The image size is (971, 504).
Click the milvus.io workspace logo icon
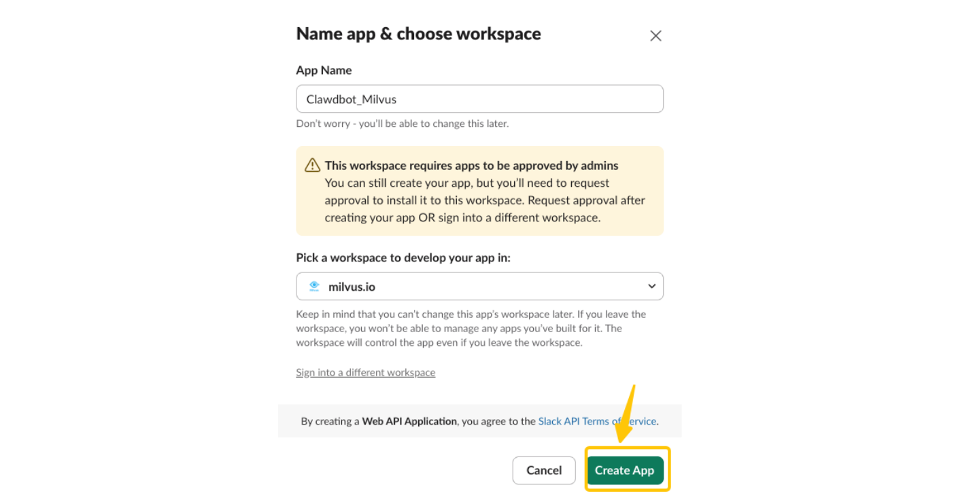point(313,287)
